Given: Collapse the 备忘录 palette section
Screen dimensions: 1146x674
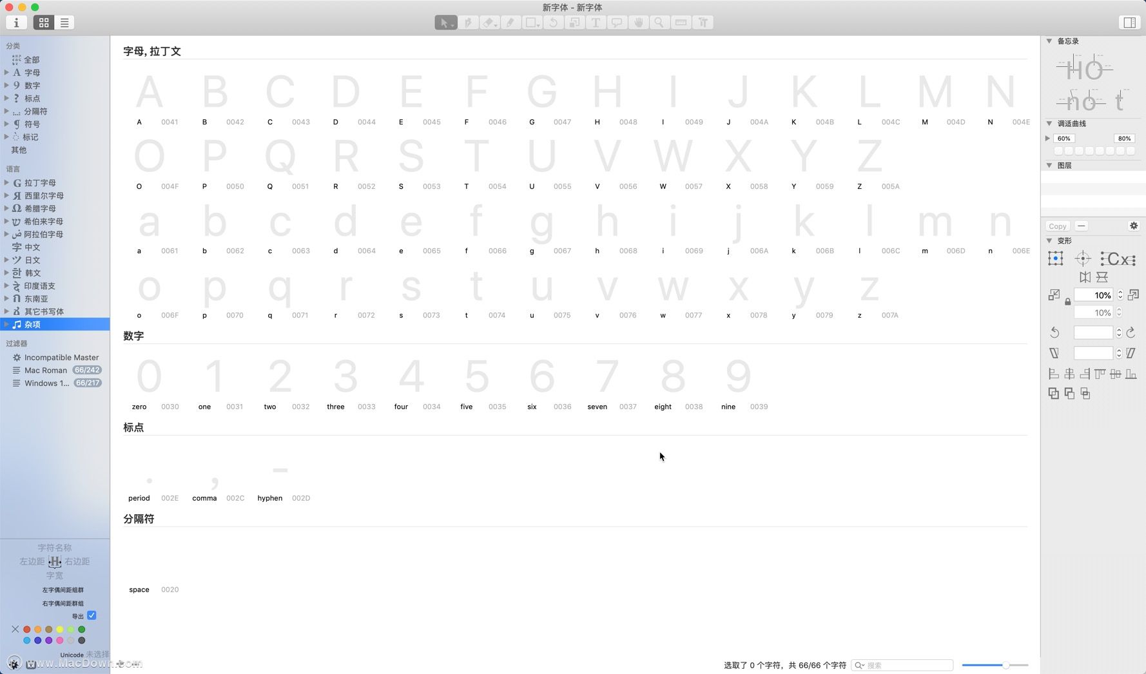Looking at the screenshot, I should click(x=1049, y=41).
